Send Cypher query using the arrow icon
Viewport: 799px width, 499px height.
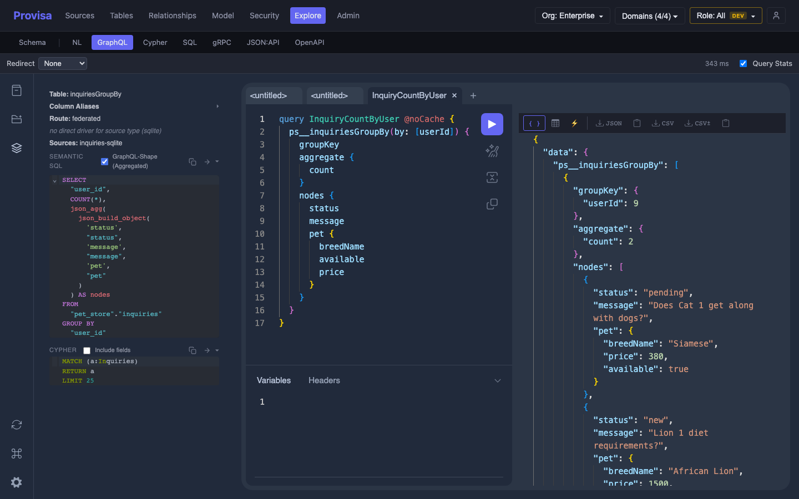click(x=207, y=350)
